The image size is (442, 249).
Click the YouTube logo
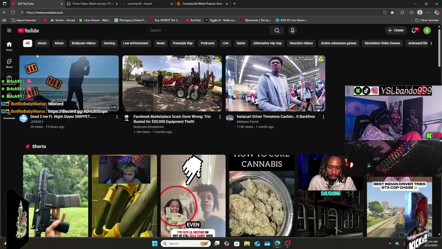coord(28,30)
